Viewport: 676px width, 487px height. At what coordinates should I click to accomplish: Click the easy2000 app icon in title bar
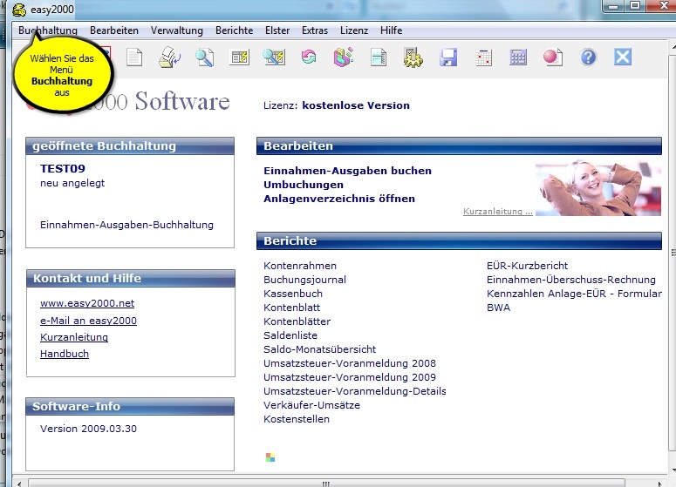point(19,10)
